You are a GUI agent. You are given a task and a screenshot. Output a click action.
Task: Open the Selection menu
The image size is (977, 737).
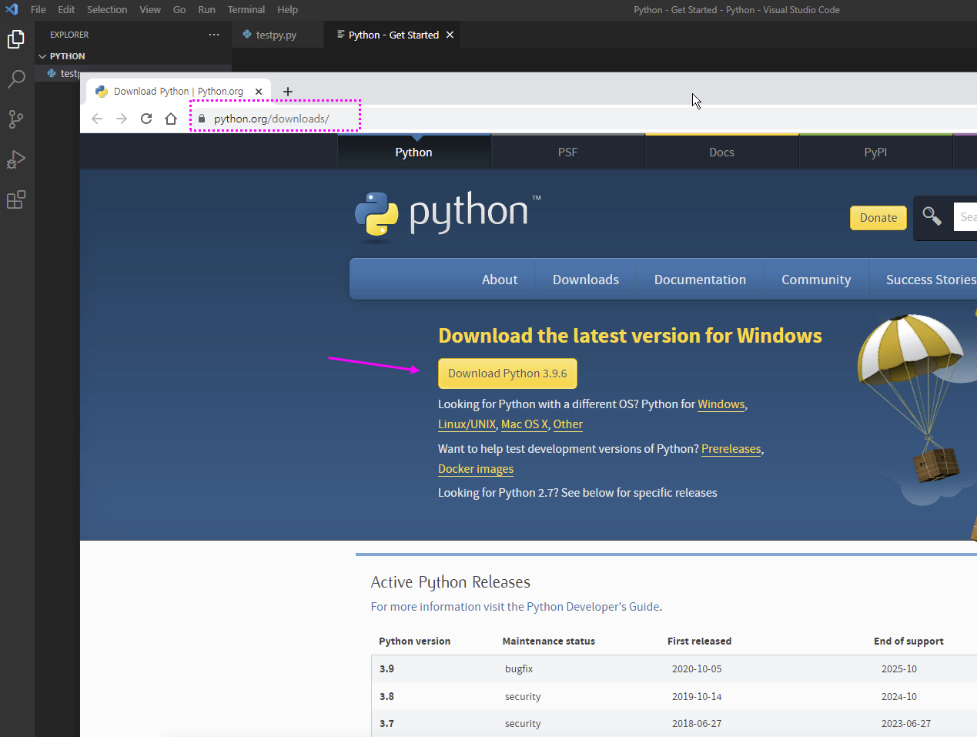point(107,9)
